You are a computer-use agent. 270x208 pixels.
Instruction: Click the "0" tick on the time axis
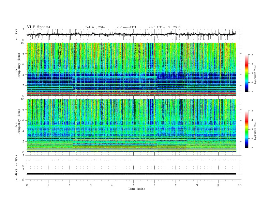pyautogui.click(x=27, y=185)
